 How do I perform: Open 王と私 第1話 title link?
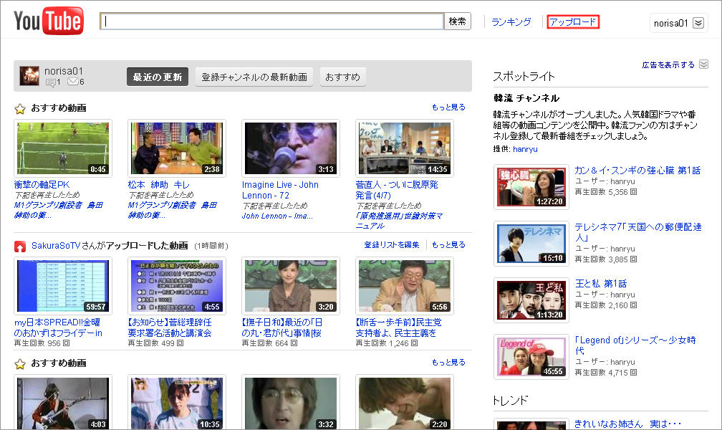[601, 283]
